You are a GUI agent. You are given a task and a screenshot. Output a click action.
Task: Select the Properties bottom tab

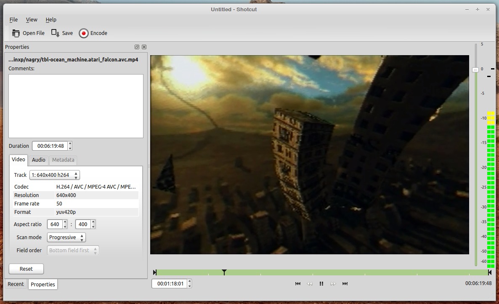(42, 284)
